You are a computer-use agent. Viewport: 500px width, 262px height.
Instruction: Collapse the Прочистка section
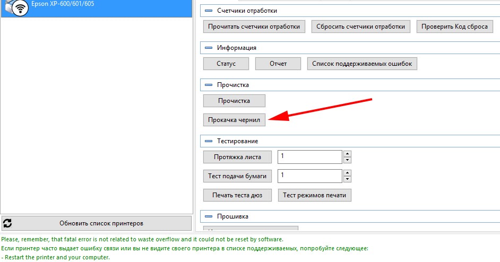point(209,85)
